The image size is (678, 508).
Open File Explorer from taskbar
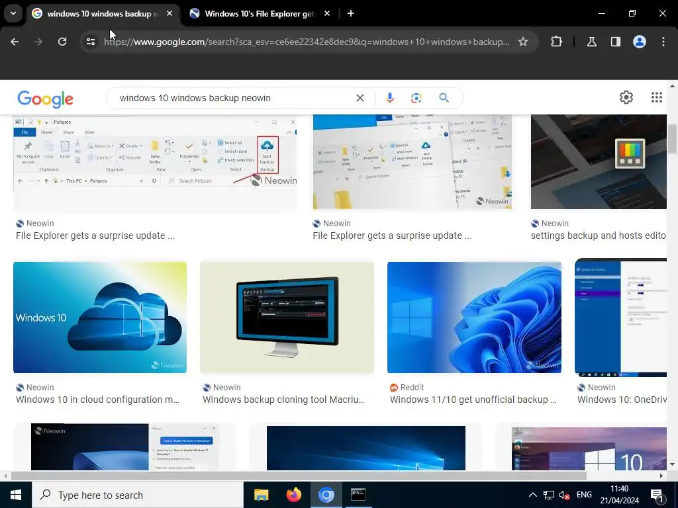click(x=261, y=495)
